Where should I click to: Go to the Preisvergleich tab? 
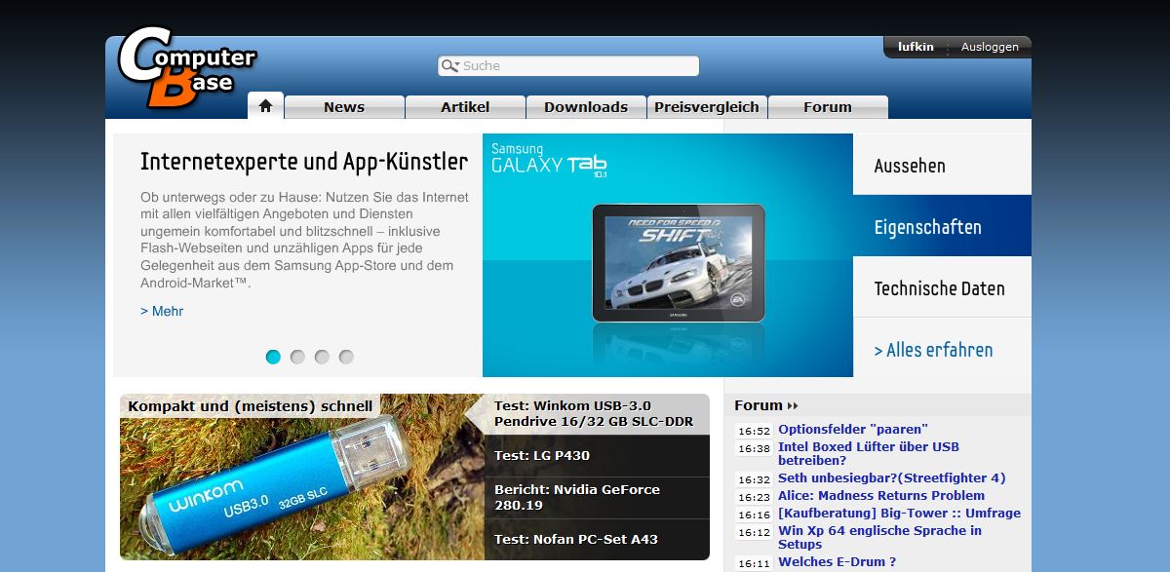pos(707,107)
